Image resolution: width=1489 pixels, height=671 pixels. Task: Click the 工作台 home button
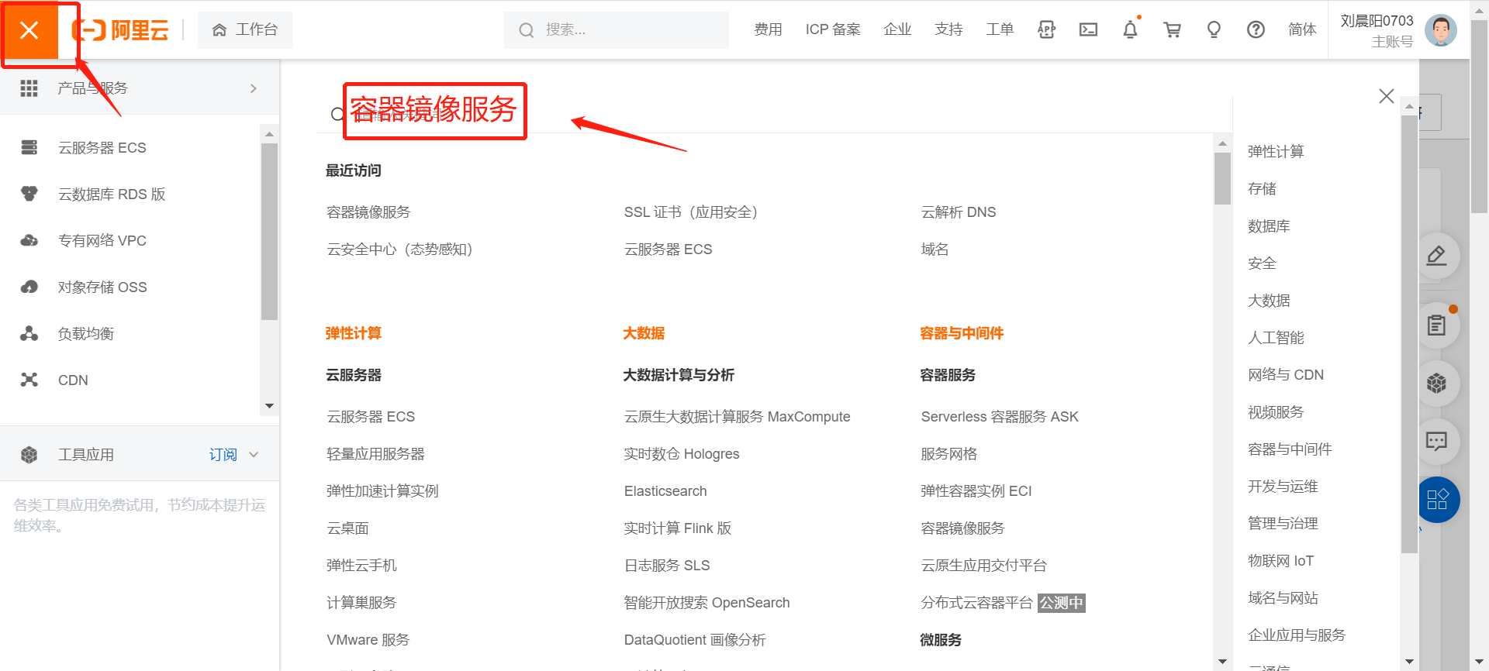[245, 29]
